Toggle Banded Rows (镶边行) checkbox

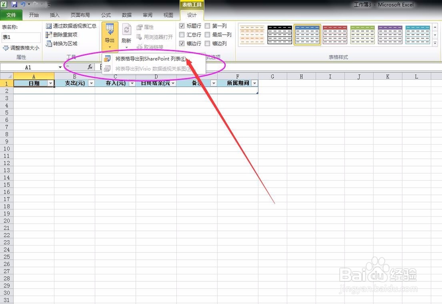[x=182, y=43]
